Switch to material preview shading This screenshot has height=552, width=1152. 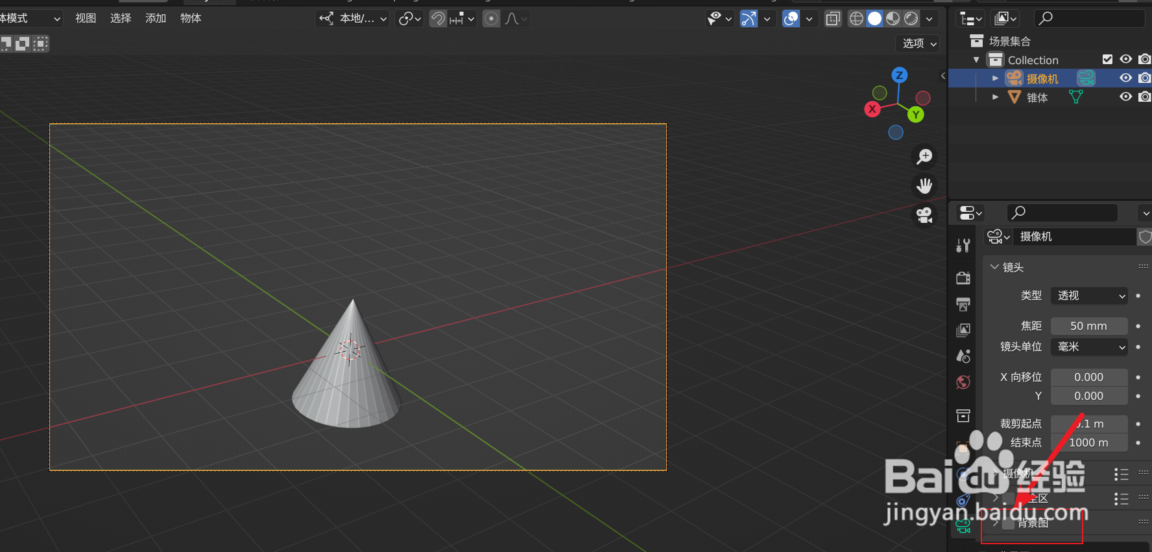coord(893,19)
